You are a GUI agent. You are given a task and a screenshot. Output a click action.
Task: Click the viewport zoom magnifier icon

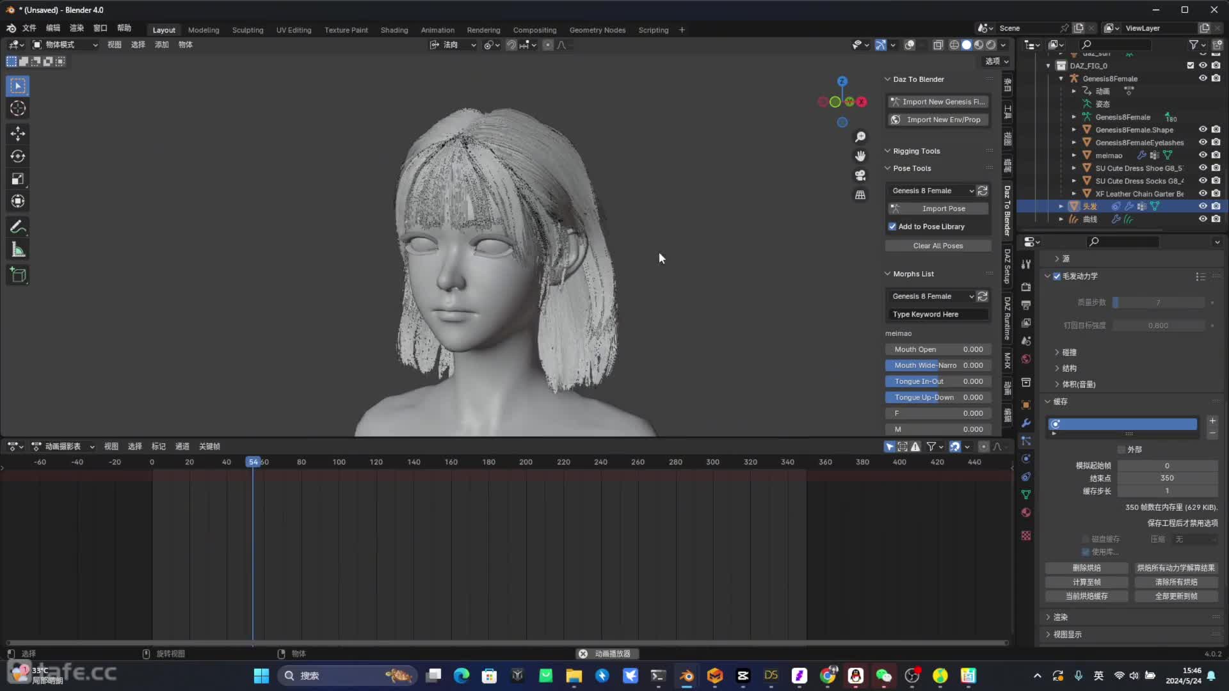[x=860, y=137]
